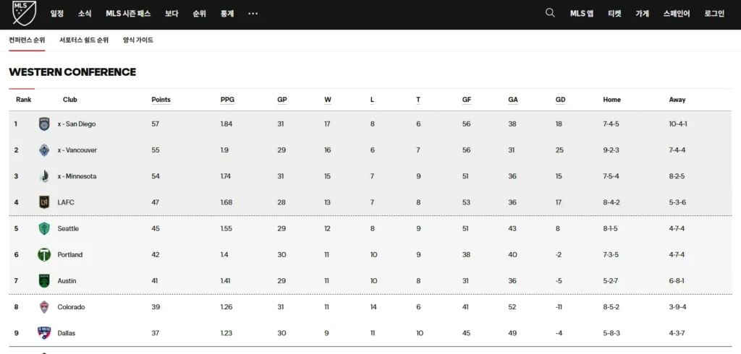Click the 로그인 login button
Screen dimensions: 741x354
coord(714,14)
